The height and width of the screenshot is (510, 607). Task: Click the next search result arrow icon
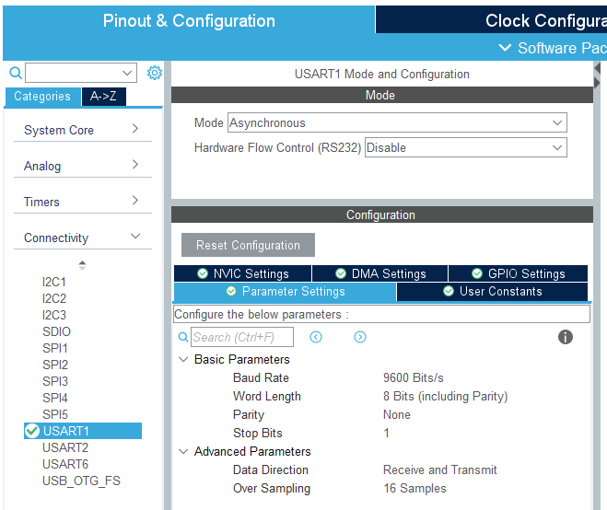click(360, 337)
